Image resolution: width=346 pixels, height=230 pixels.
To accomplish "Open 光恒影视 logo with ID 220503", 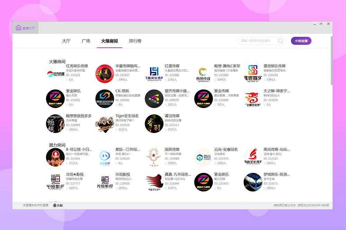I will pos(105,182).
